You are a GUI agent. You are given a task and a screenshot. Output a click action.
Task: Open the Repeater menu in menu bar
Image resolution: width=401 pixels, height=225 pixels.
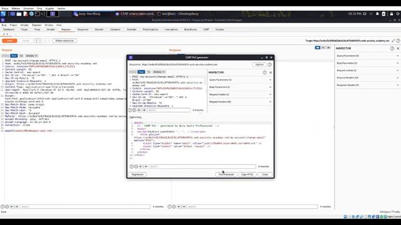[36, 25]
